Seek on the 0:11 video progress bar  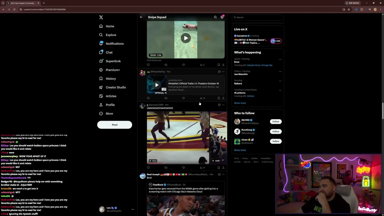tap(178, 163)
